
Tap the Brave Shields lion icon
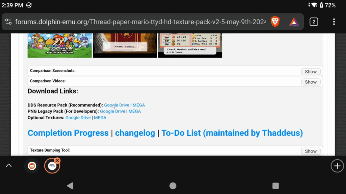[x=275, y=22]
